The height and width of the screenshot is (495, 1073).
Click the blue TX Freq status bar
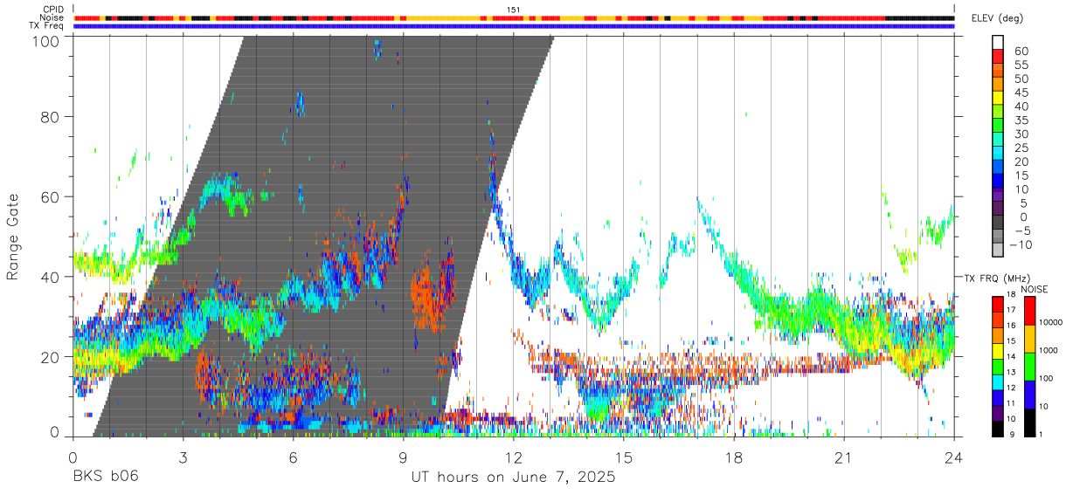pyautogui.click(x=513, y=26)
